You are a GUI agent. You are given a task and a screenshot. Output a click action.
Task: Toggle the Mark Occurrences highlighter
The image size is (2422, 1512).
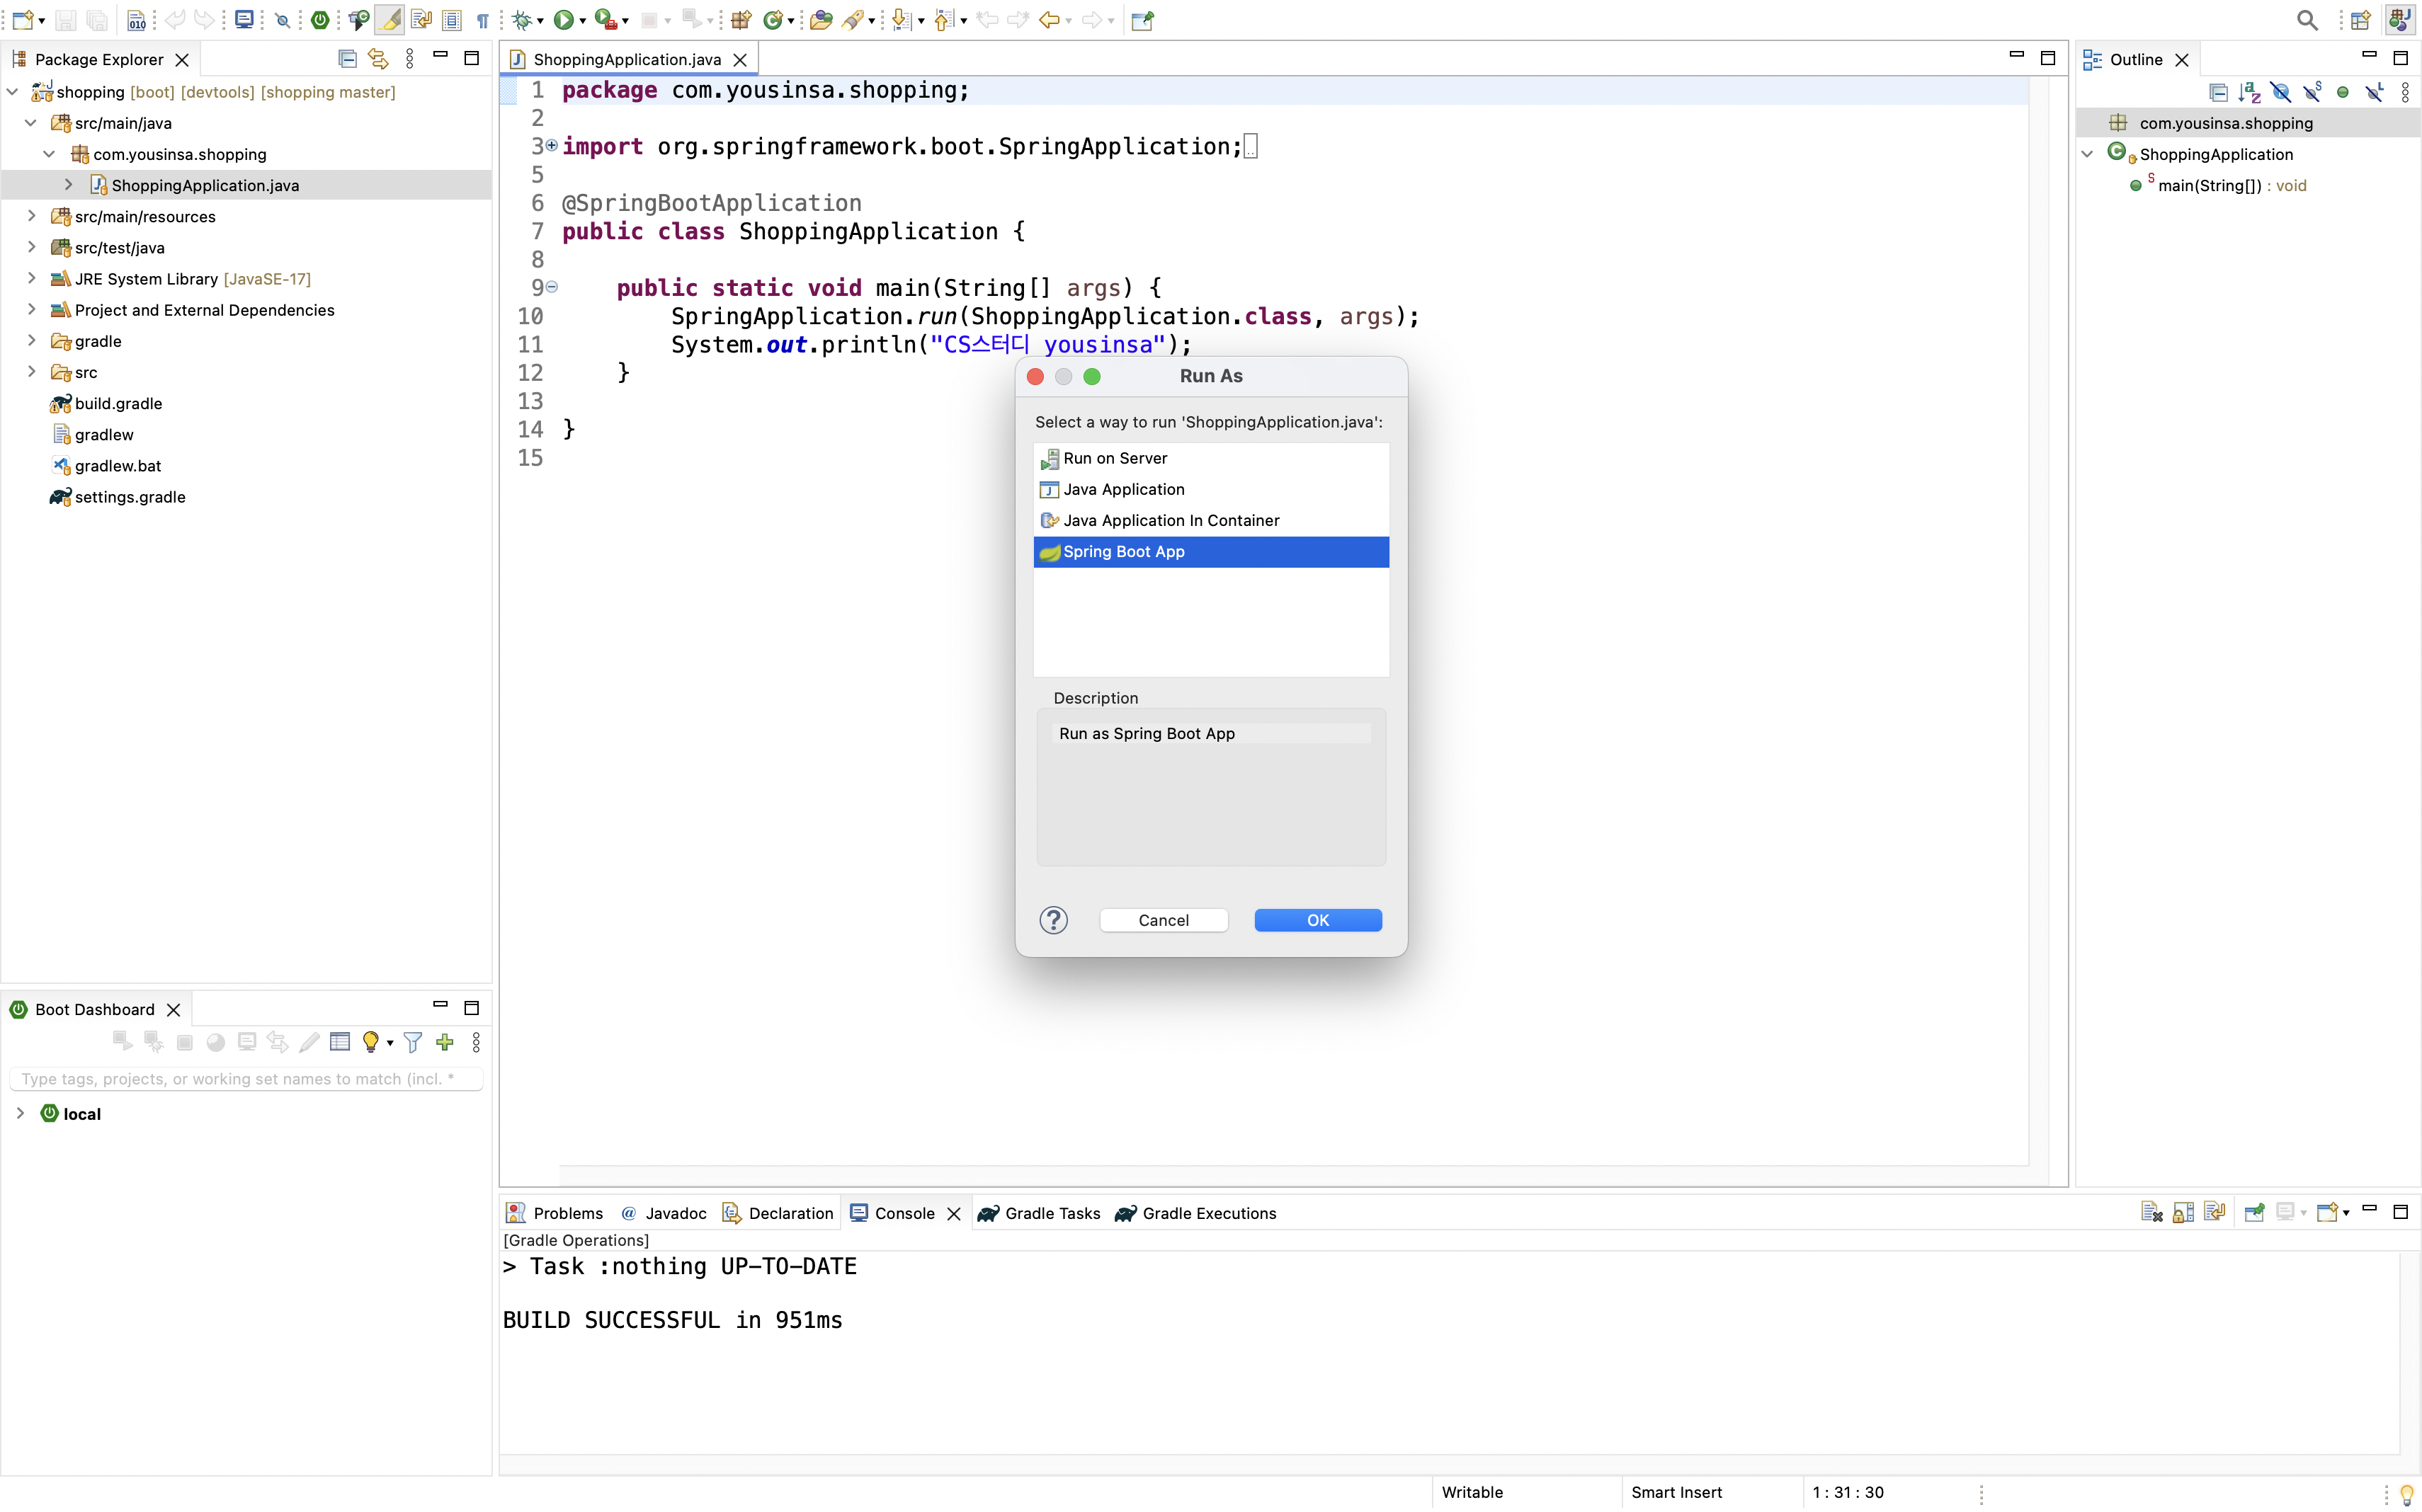tap(390, 20)
